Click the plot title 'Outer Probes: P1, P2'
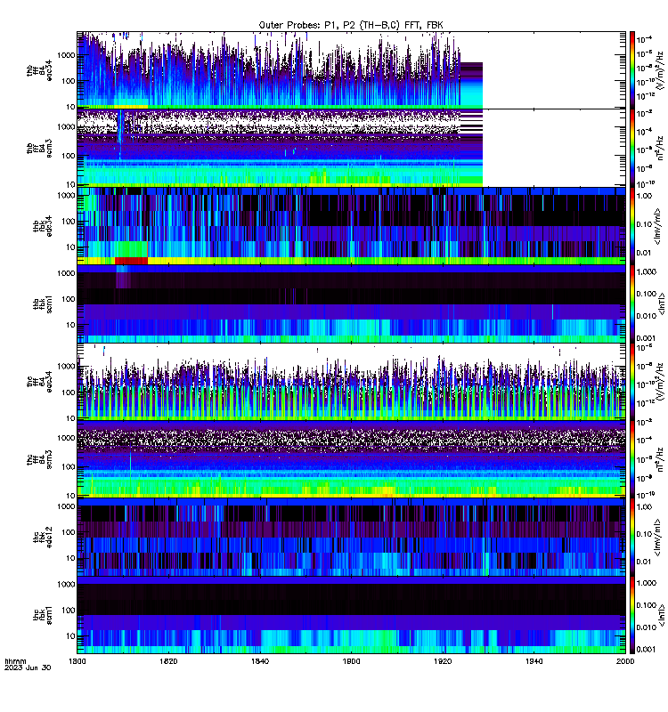 pos(308,25)
